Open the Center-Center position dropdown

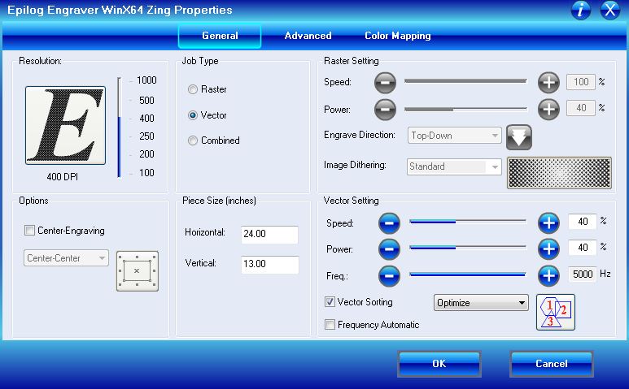66,257
